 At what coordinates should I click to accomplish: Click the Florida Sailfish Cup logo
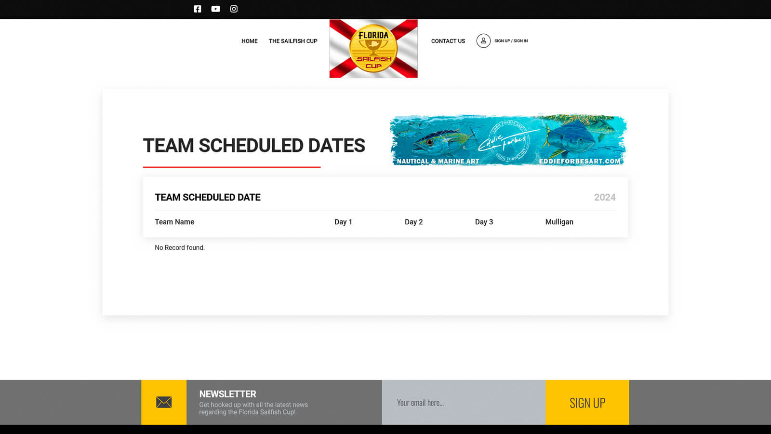tap(373, 49)
